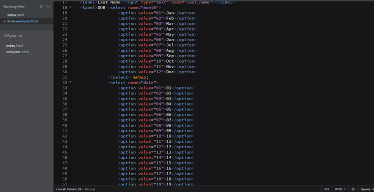374x192 pixels.
Task: Click the Spaces indentation setting
Action: click(367, 189)
